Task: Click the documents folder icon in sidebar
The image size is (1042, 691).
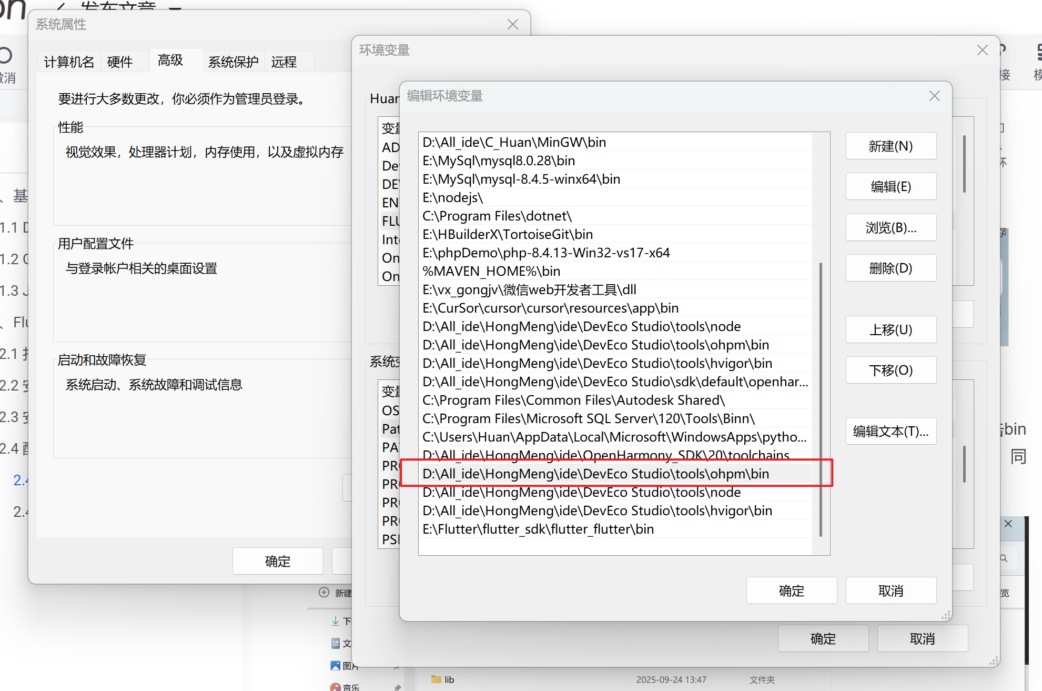Action: point(336,643)
